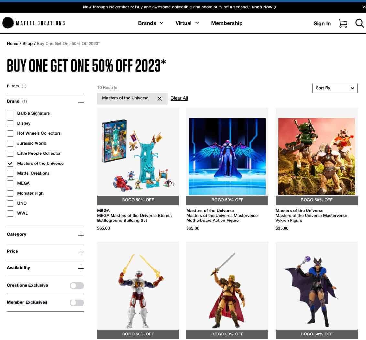
Task: Enable the Disney brand filter
Action: [10, 124]
